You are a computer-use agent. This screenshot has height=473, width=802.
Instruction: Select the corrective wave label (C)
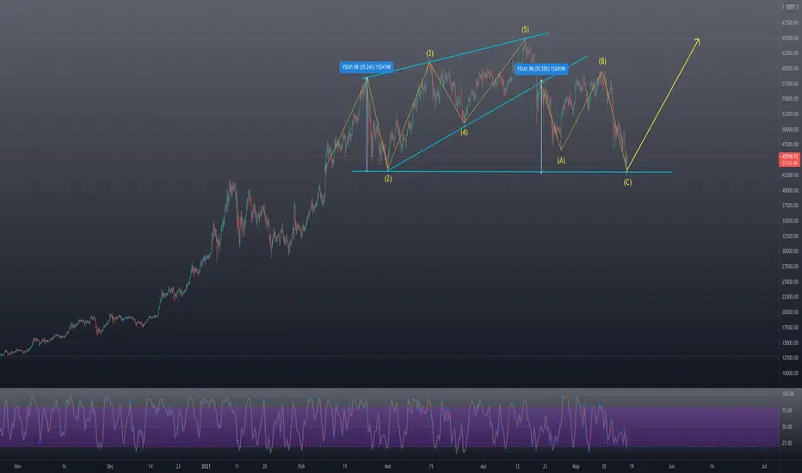(627, 182)
